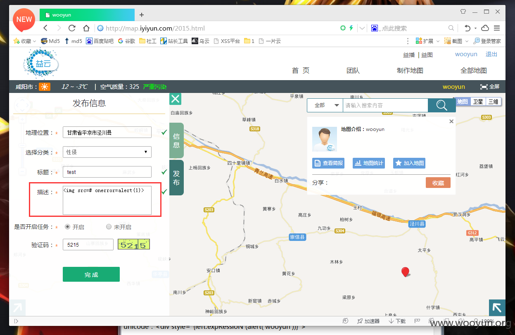Open the 益播 link
515x335 pixels.
(409, 55)
